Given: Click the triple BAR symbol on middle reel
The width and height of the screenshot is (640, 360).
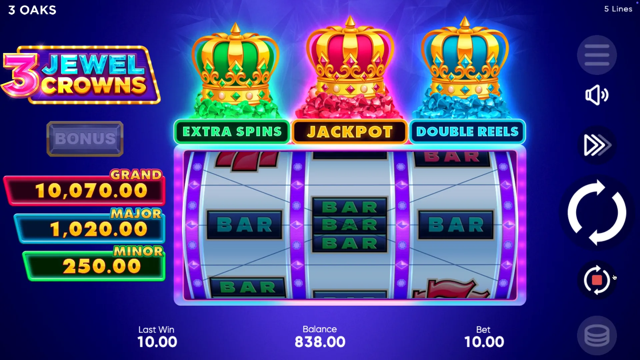Looking at the screenshot, I should [350, 225].
